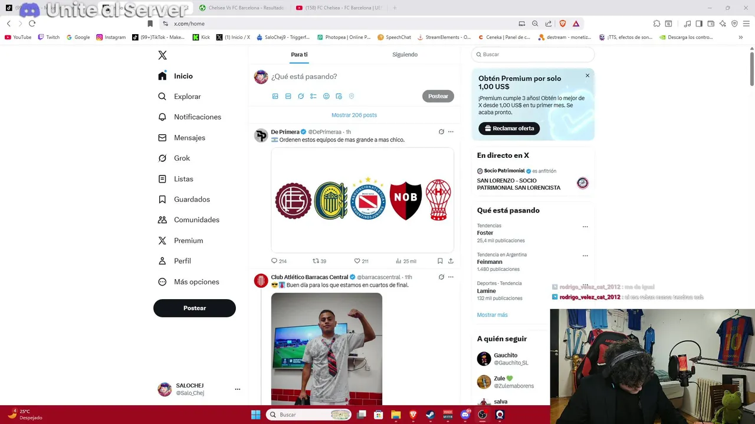
Task: Click the X logo in the sidebar
Action: [x=162, y=55]
